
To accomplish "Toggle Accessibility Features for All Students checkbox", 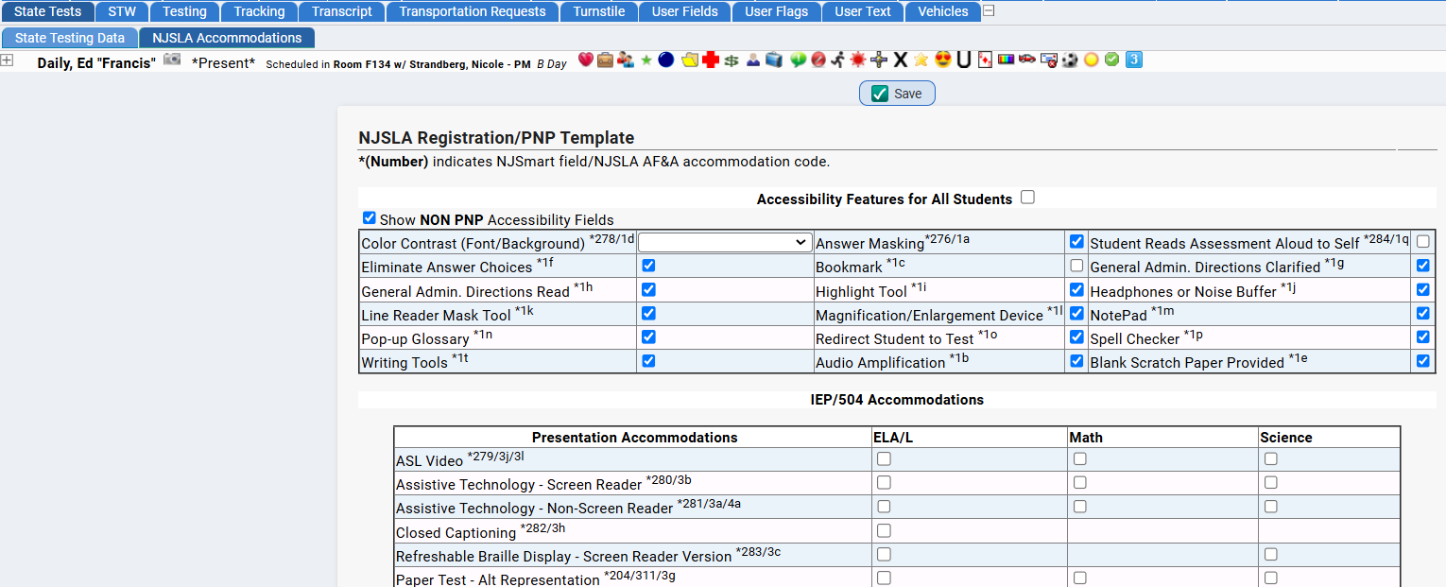I will coord(1028,198).
